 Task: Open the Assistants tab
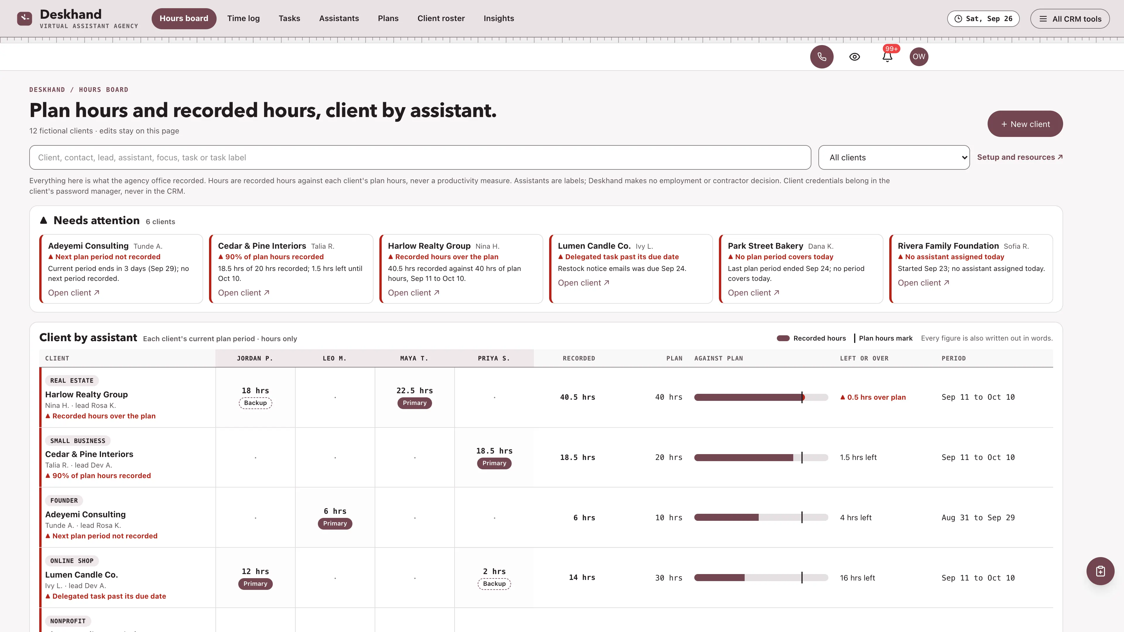(x=339, y=18)
